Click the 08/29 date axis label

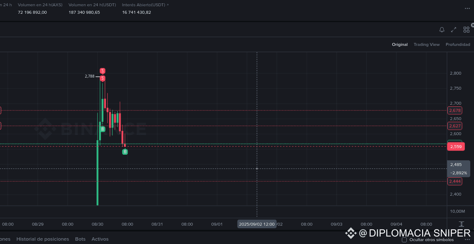pyautogui.click(x=38, y=224)
